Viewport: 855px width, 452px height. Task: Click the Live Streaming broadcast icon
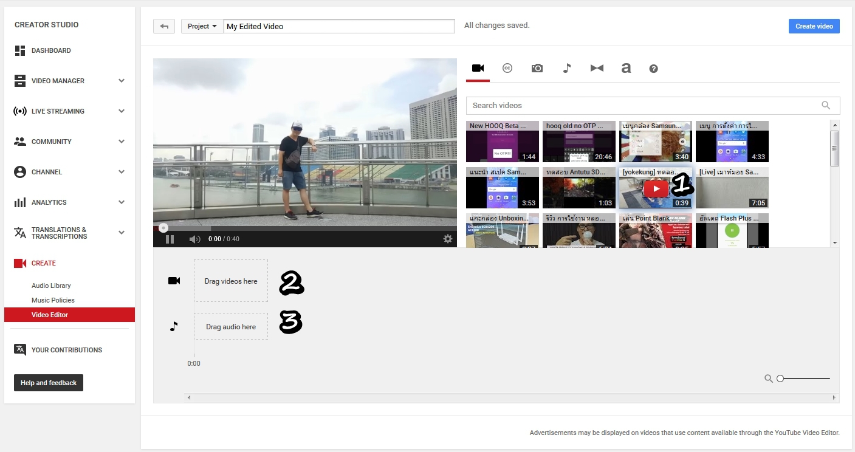(x=20, y=111)
